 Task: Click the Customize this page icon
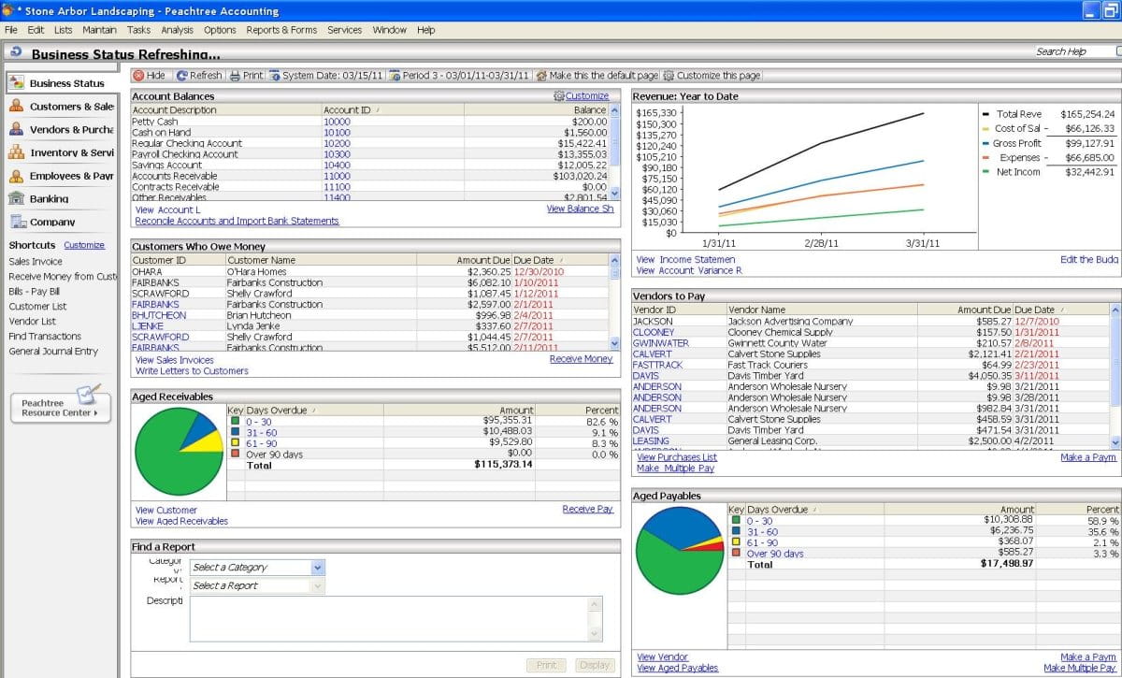669,76
